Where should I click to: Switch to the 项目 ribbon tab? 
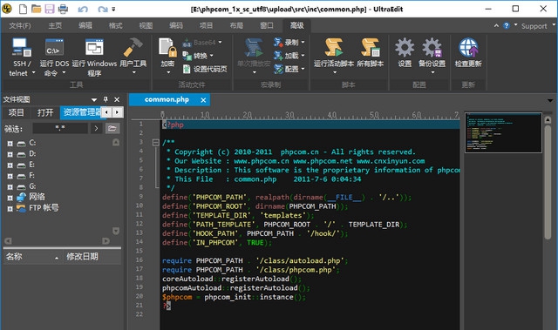coord(206,25)
